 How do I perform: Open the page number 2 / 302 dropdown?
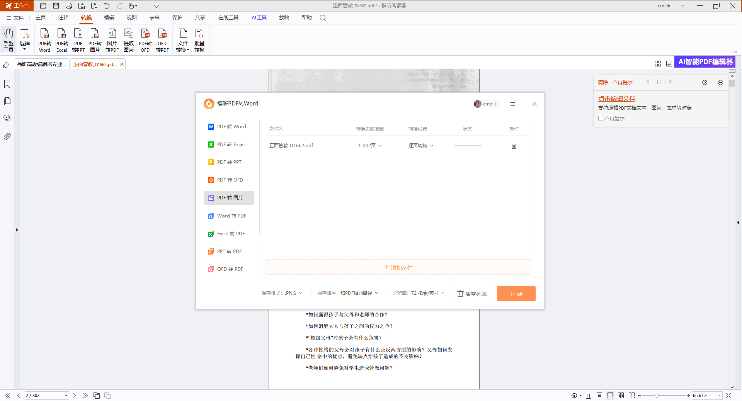click(x=66, y=396)
